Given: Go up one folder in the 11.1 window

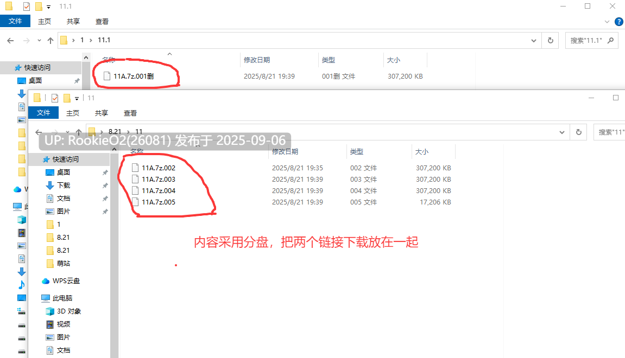Looking at the screenshot, I should click(x=50, y=40).
